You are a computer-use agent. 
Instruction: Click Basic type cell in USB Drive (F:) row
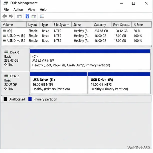[45, 41]
